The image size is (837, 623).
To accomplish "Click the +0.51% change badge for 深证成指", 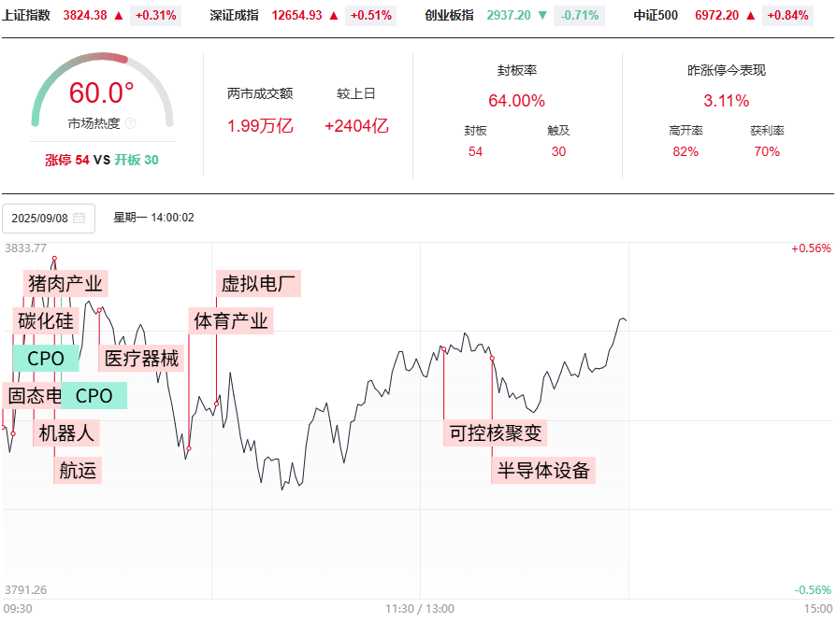I will (x=369, y=15).
